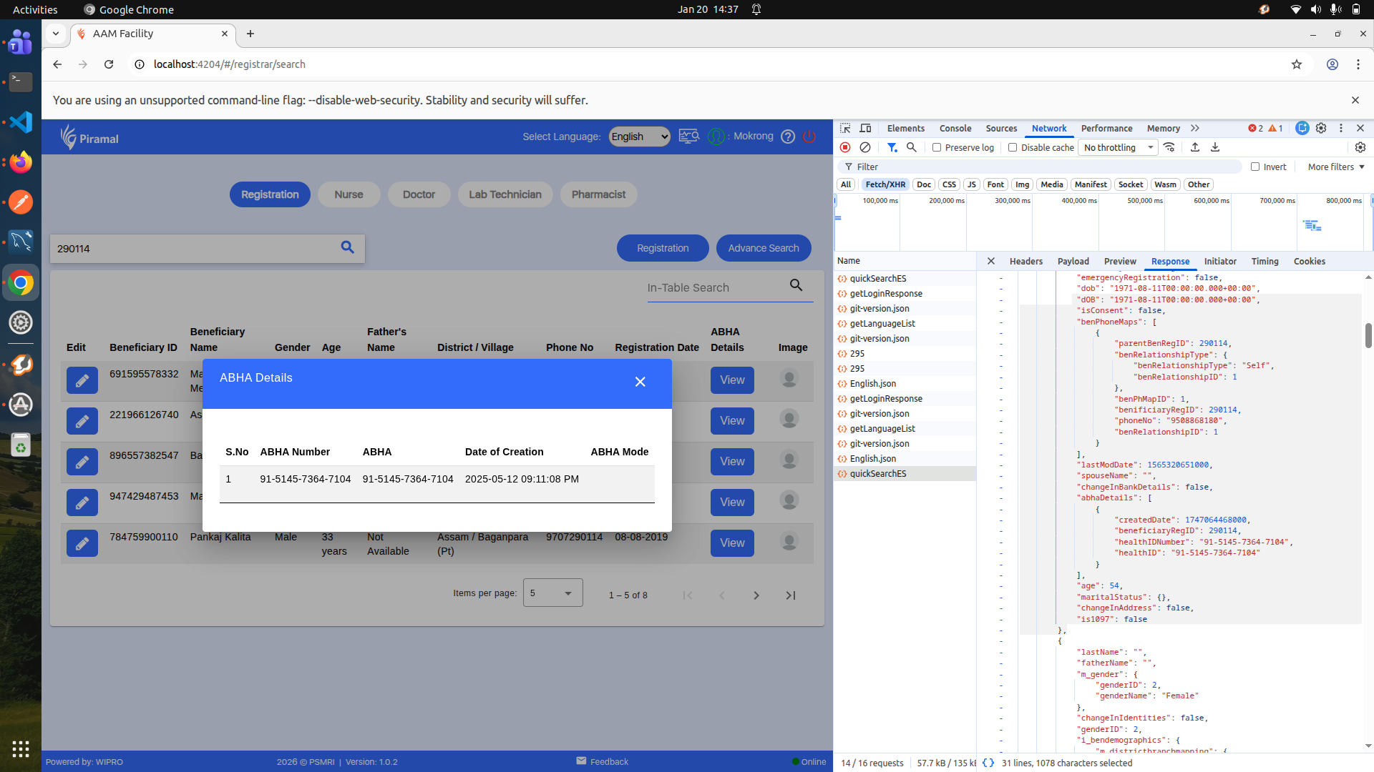Click the beneficiary search magnifier icon

(x=347, y=247)
